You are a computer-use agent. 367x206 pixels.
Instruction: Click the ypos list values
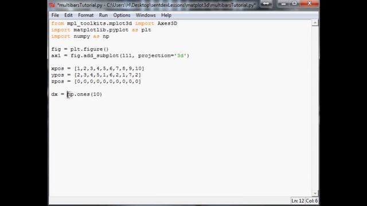click(108, 75)
